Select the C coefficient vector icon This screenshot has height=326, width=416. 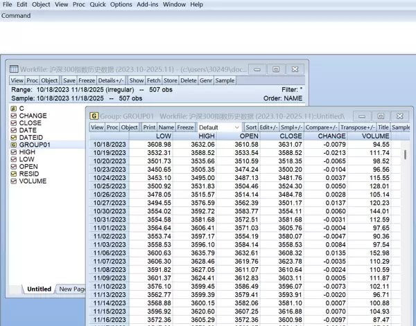pos(13,109)
